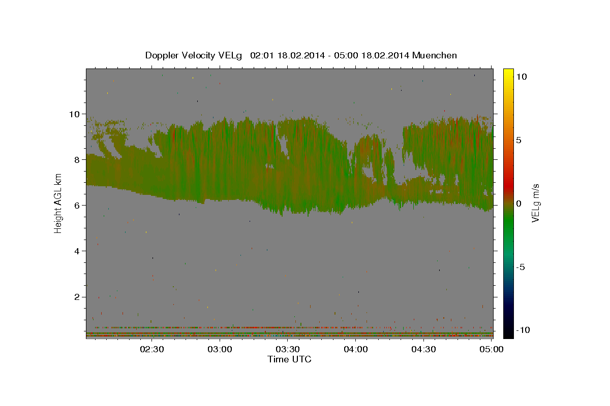Click the colorbar value 0 label

[519, 204]
